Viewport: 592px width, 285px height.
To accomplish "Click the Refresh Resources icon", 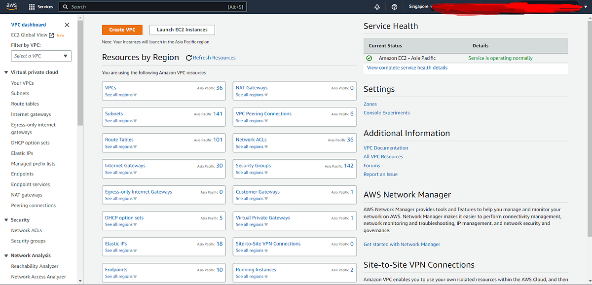I will [189, 58].
